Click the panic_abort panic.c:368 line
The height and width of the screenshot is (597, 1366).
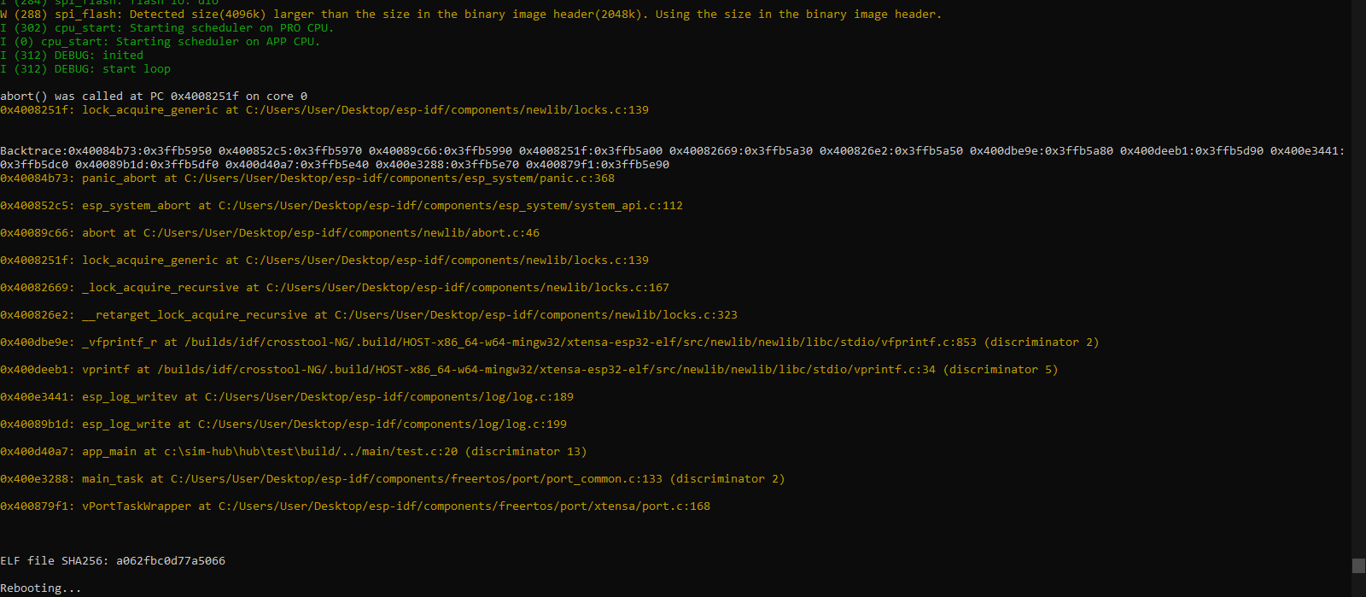tap(307, 179)
